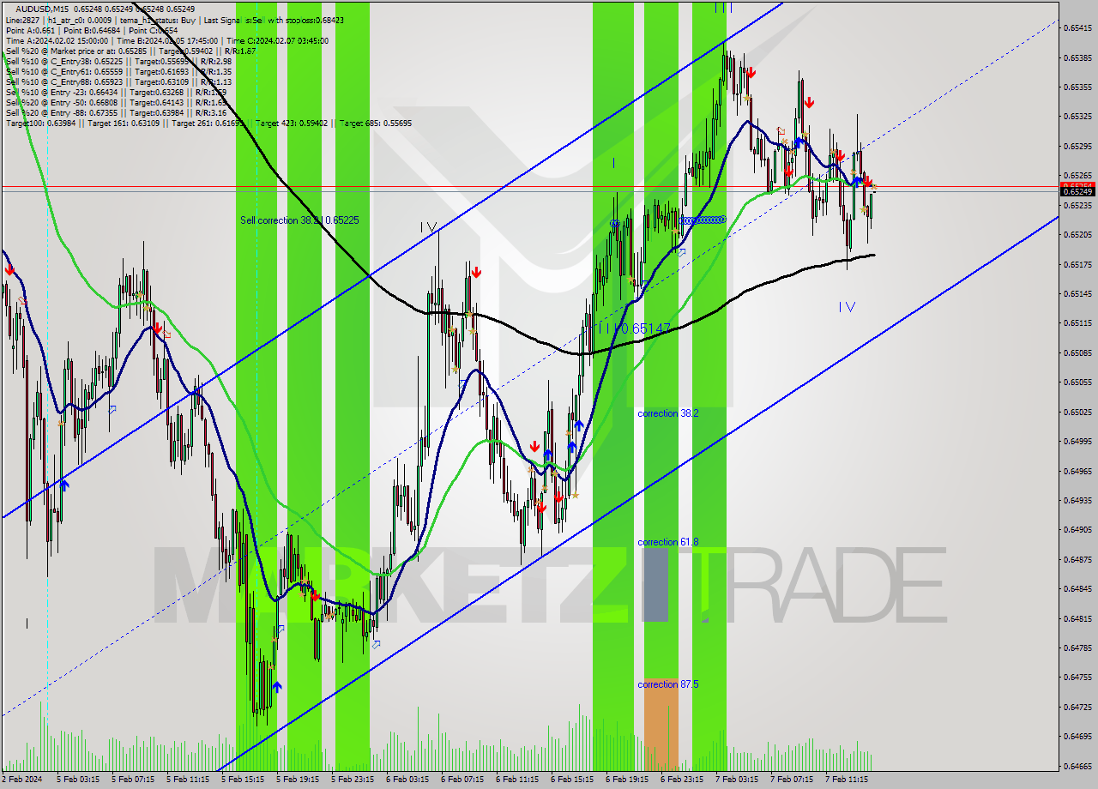Click the 0.64935 price axis label

[1077, 500]
